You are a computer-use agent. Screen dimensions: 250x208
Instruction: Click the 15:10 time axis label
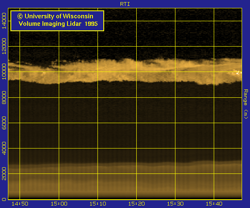(98, 204)
